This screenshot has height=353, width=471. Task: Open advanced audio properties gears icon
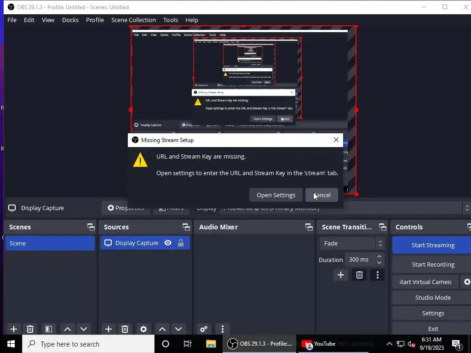tap(204, 329)
